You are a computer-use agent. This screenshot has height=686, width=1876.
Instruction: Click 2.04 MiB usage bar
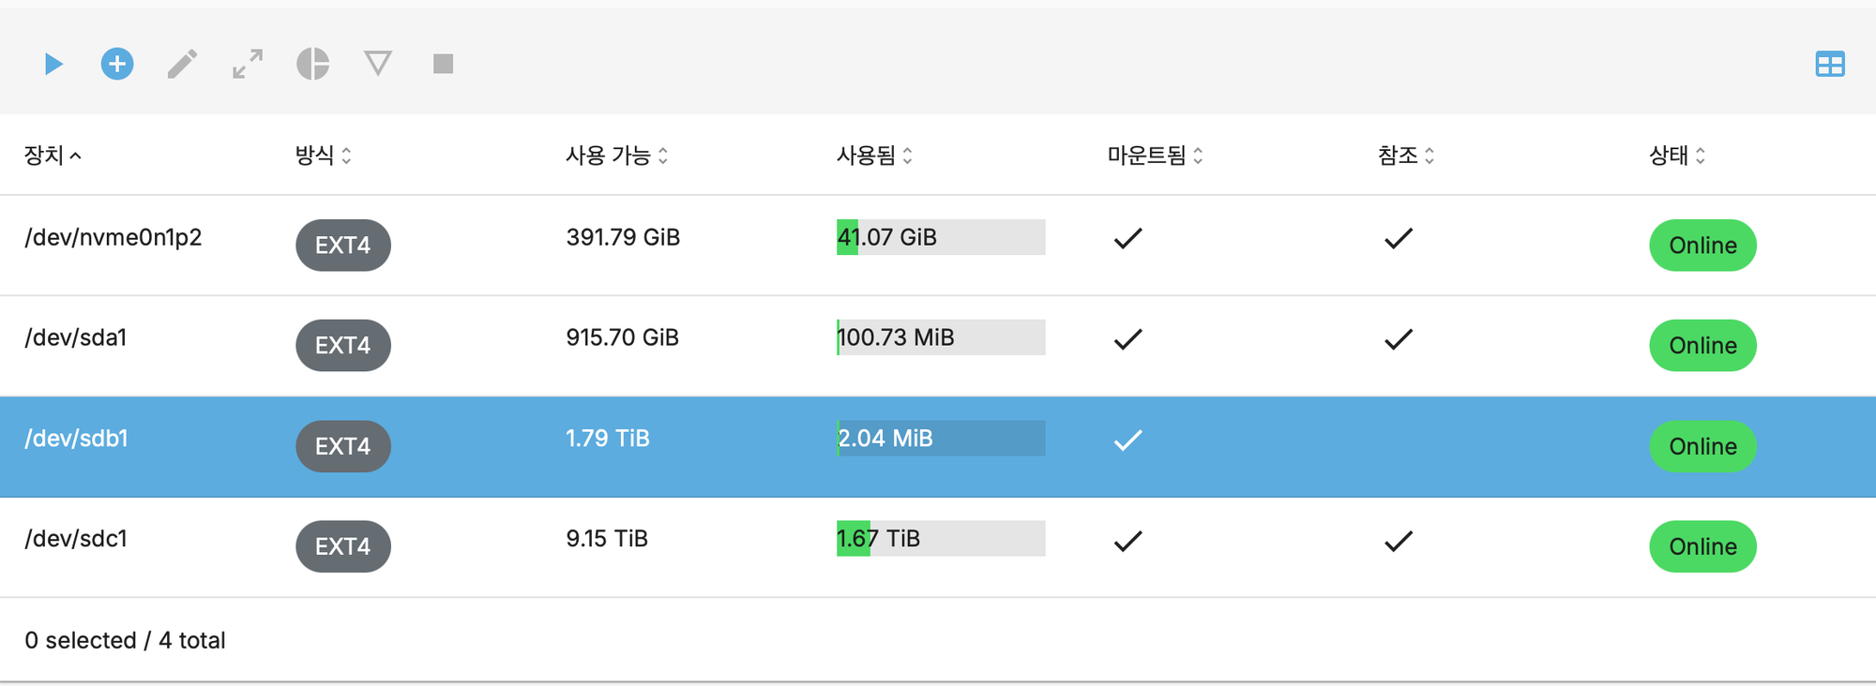pyautogui.click(x=941, y=438)
